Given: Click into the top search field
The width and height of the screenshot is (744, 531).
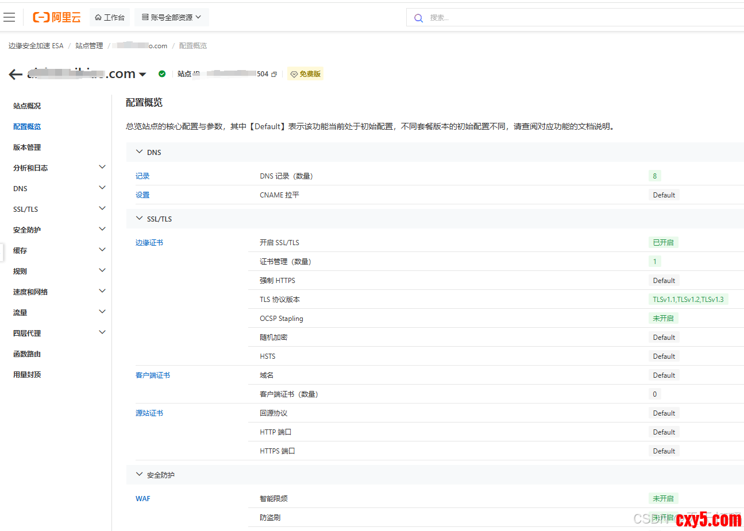Looking at the screenshot, I should [x=575, y=18].
